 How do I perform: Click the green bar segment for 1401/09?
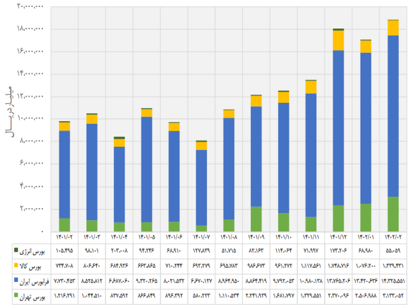pos(256,219)
